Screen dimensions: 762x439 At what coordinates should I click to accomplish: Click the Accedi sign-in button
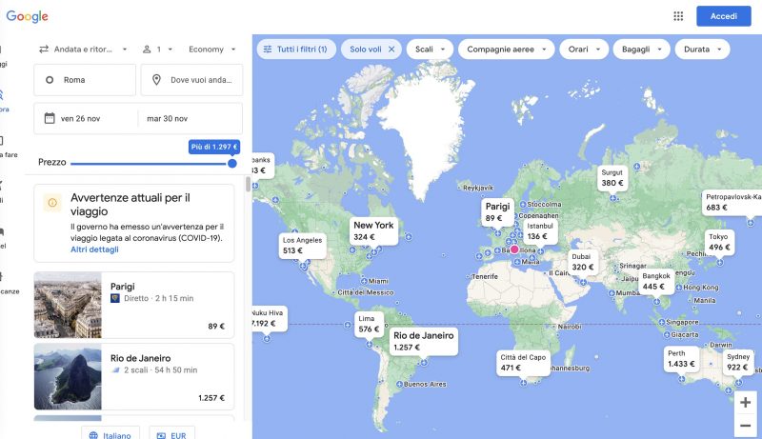(723, 16)
